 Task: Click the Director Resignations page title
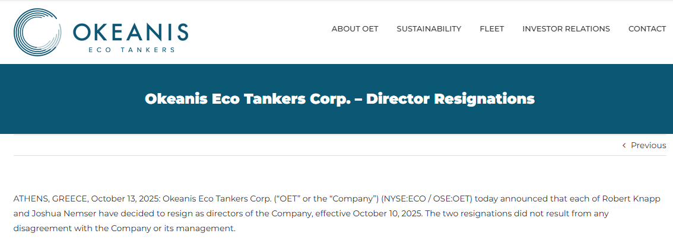339,98
